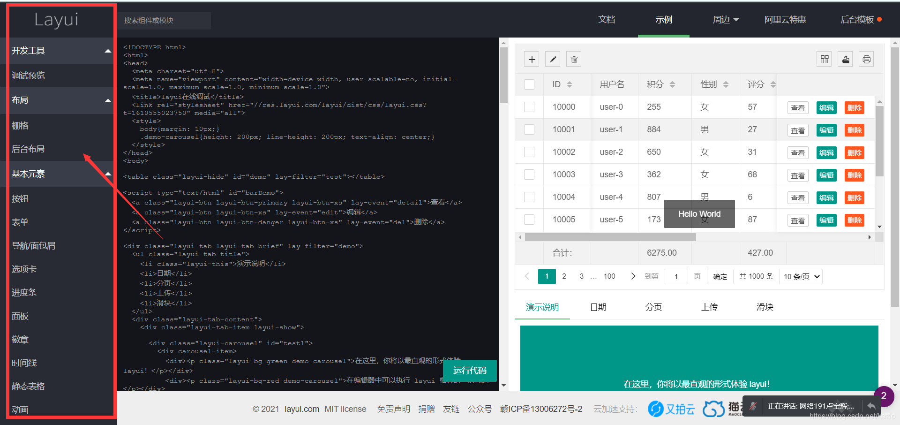The image size is (900, 425).
Task: Switch to the 日期 tab
Action: (598, 307)
